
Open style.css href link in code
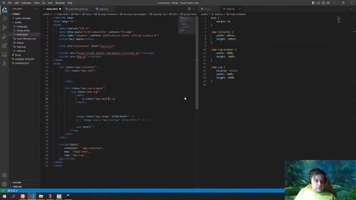pyautogui.click(x=107, y=46)
